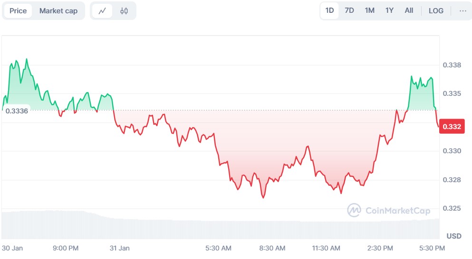Toggle the LOG scale button
The height and width of the screenshot is (259, 472).
click(436, 10)
